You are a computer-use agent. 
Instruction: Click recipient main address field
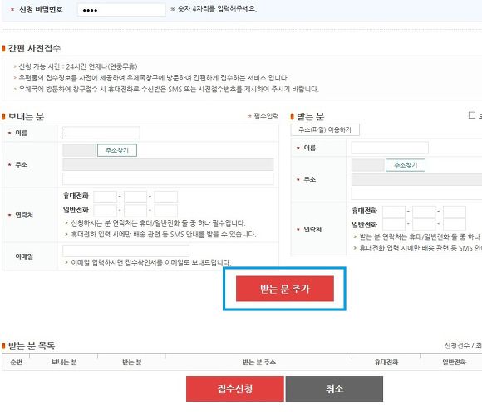pyautogui.click(x=416, y=179)
